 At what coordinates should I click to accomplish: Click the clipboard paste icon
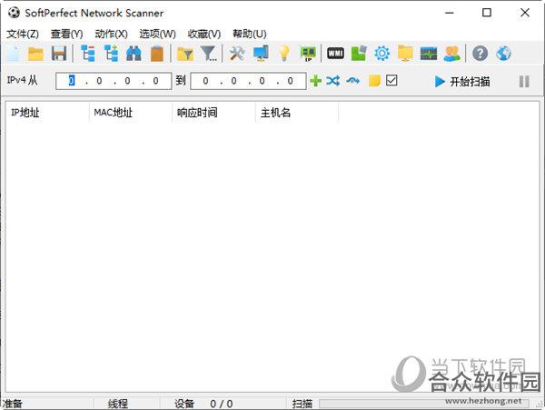coord(157,54)
